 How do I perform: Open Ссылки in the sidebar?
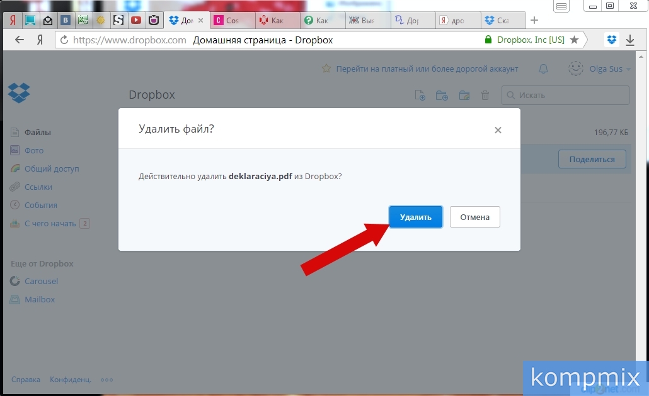[38, 187]
